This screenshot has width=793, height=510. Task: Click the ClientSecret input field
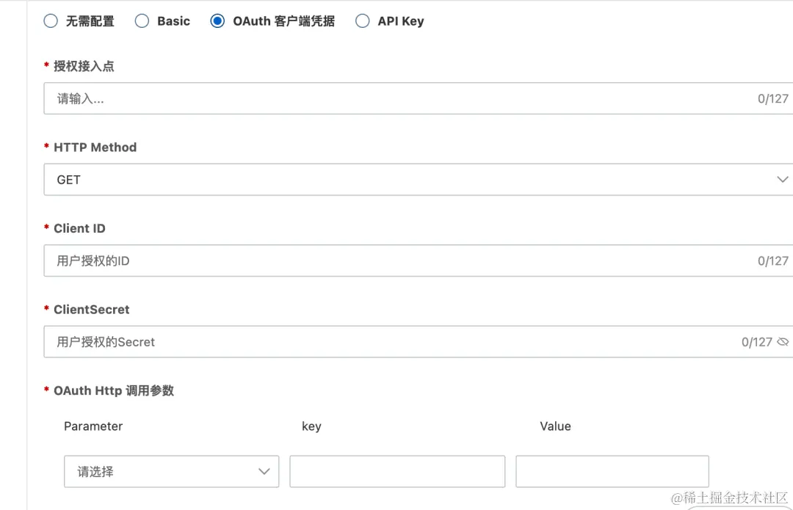click(419, 342)
